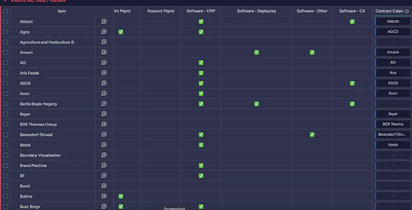Open conversation icon for Butlins row
The height and width of the screenshot is (210, 412).
pyautogui.click(x=104, y=196)
